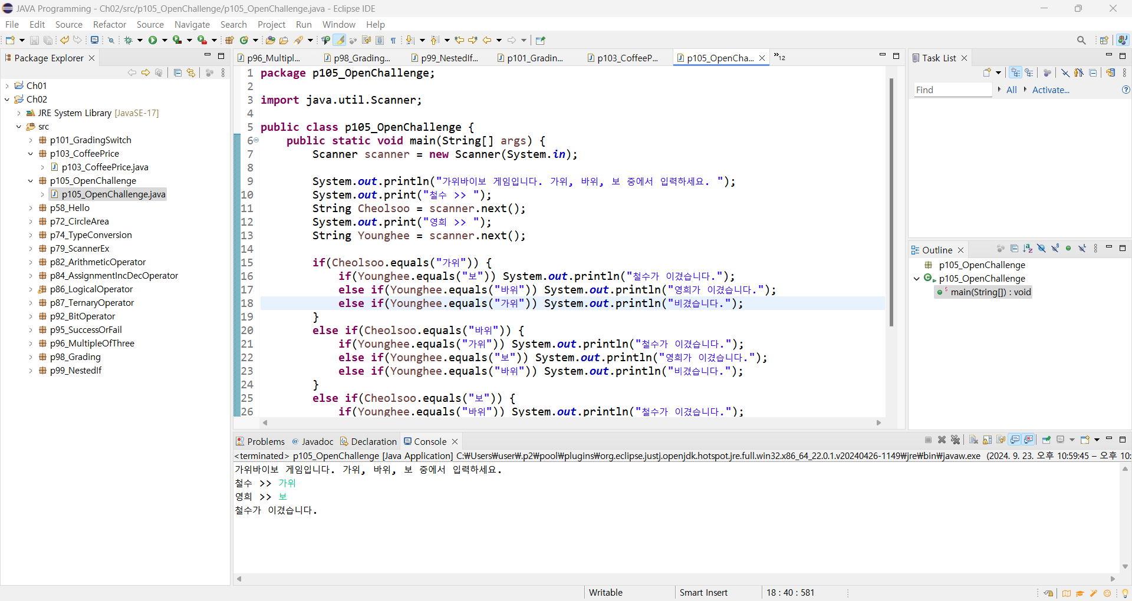Select p99_NestedIf package in explorer
1132x601 pixels.
pyautogui.click(x=75, y=371)
